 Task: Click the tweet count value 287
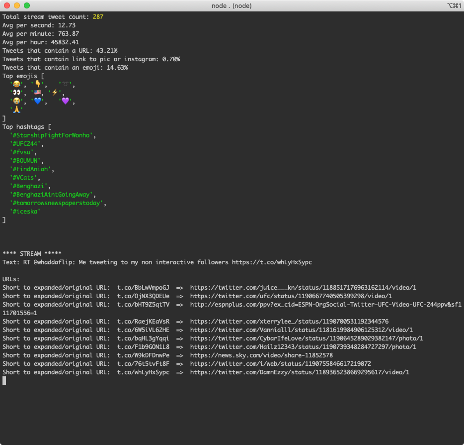click(x=98, y=17)
